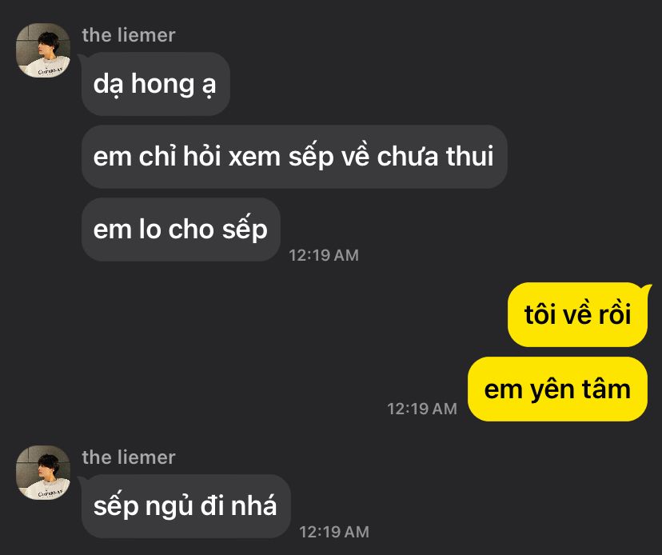The image size is (662, 555).
Task: Click the word "lo" in "em lo cho sếp"
Action: coord(150,229)
